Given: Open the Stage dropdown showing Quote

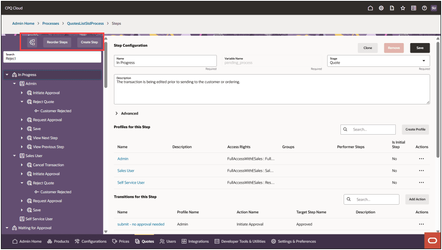Looking at the screenshot, I should [378, 61].
